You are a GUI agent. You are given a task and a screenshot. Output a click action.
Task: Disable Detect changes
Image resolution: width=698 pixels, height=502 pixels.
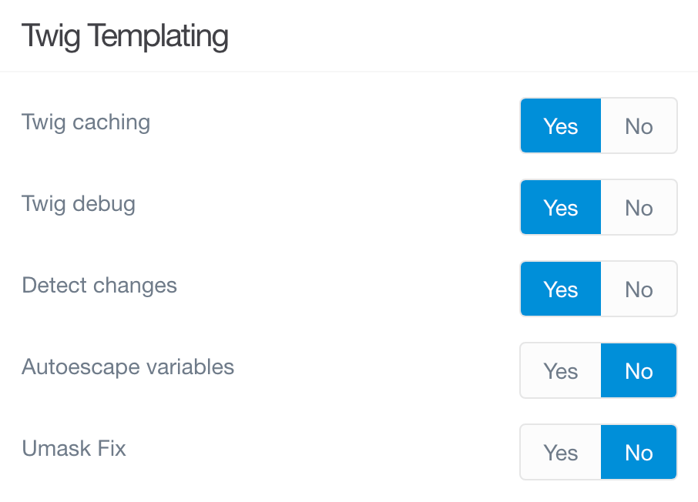coord(639,289)
